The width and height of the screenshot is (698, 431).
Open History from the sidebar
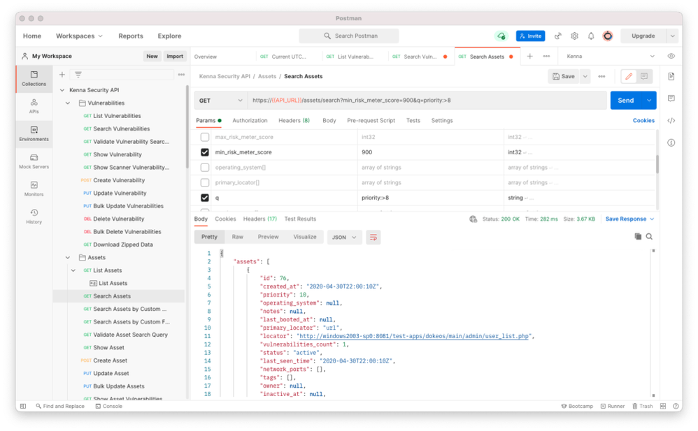[x=34, y=216]
